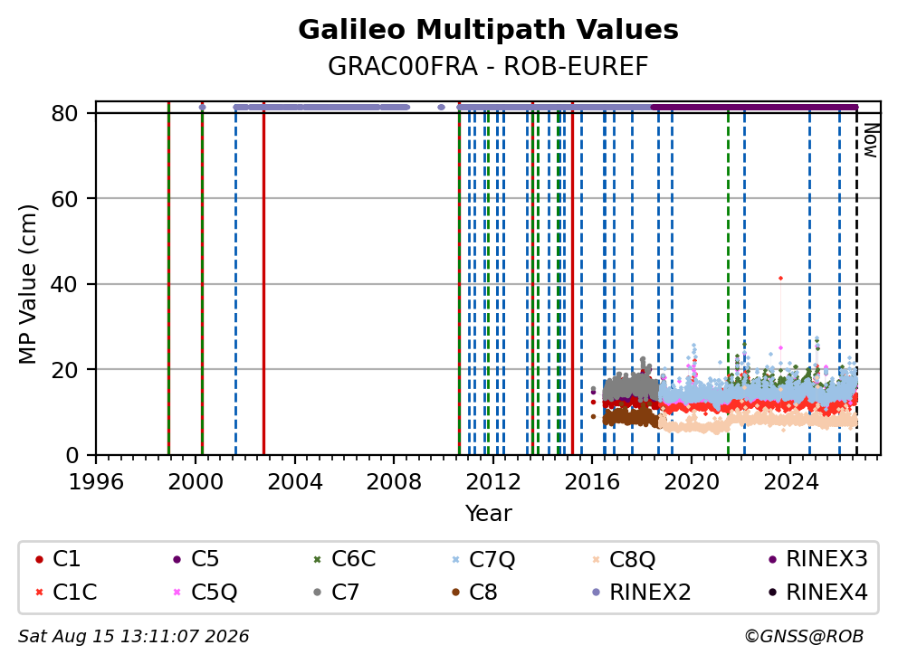Click the red C1 legend marker dot
898x664 pixels.
(39, 559)
